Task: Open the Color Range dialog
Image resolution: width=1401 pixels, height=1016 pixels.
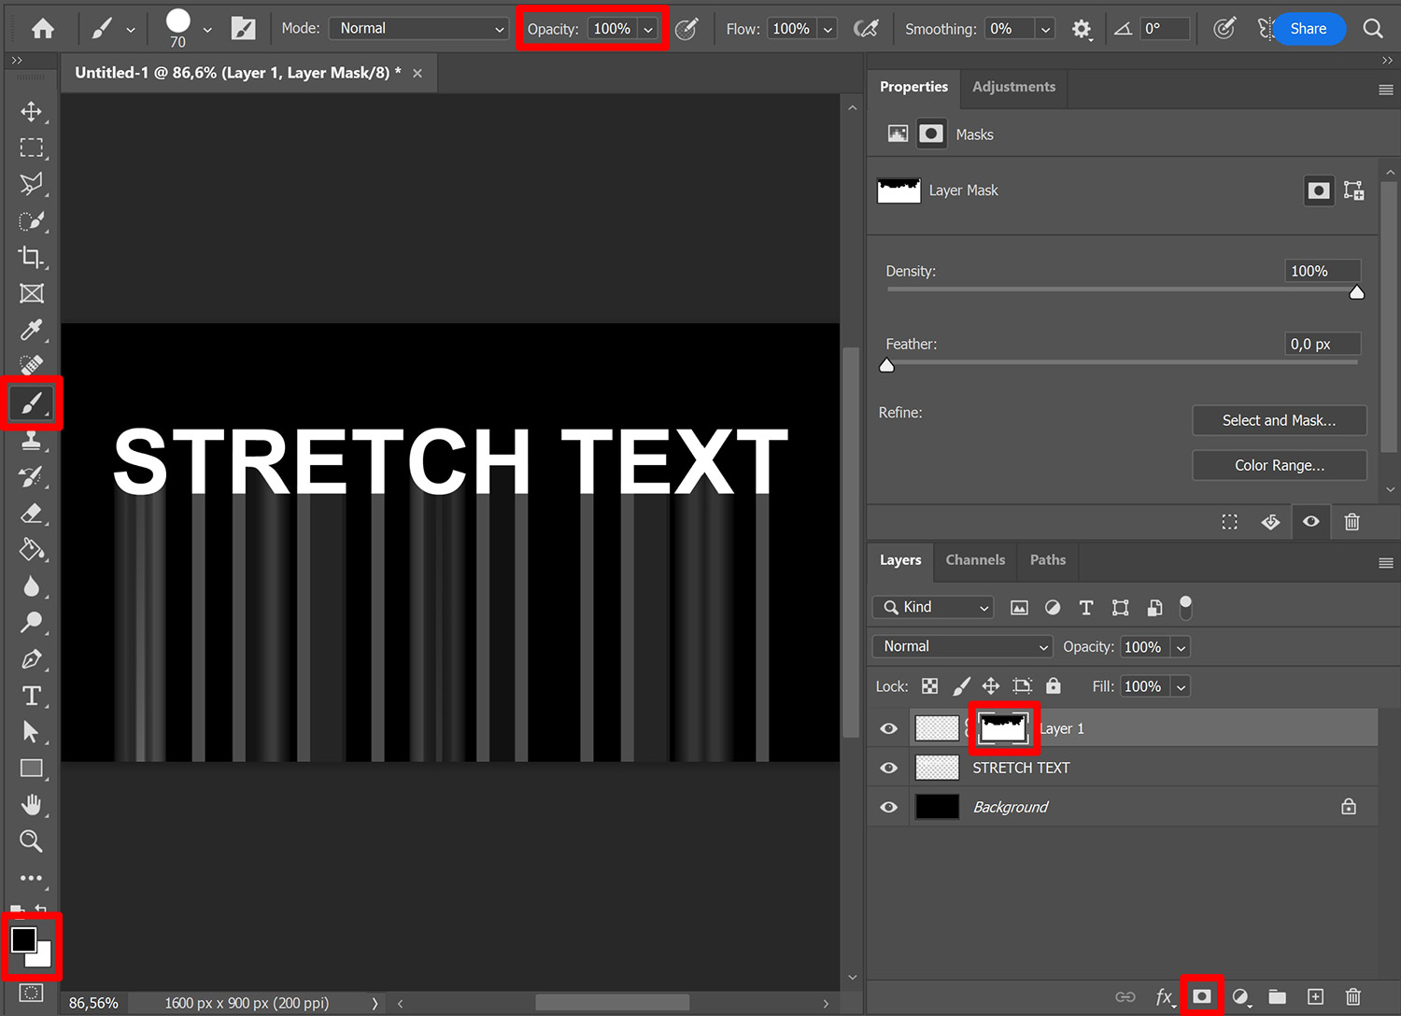Action: (x=1280, y=465)
